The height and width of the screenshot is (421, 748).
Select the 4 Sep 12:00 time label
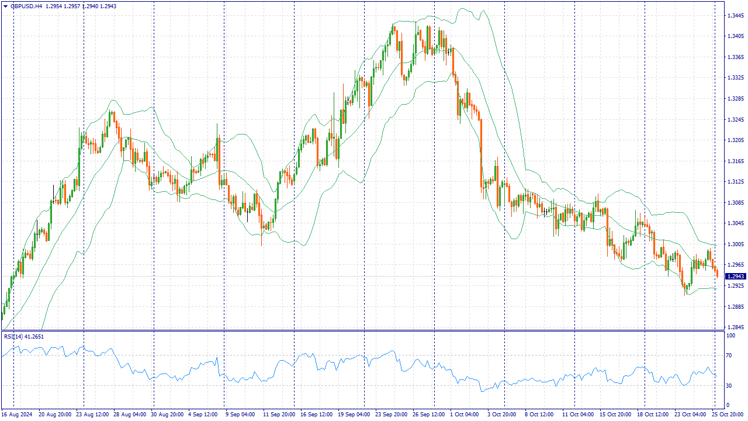(x=203, y=415)
